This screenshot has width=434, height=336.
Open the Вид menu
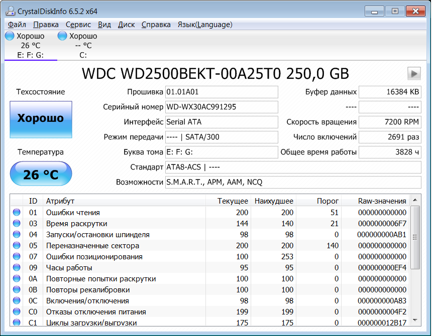(104, 25)
